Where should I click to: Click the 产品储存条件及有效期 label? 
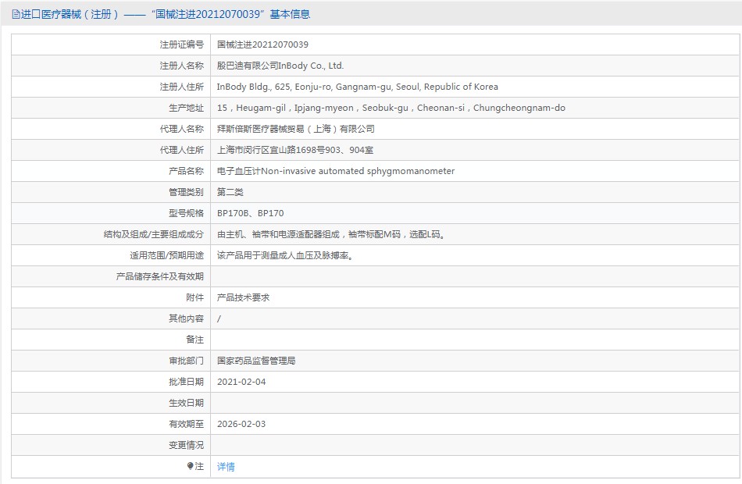pyautogui.click(x=160, y=276)
